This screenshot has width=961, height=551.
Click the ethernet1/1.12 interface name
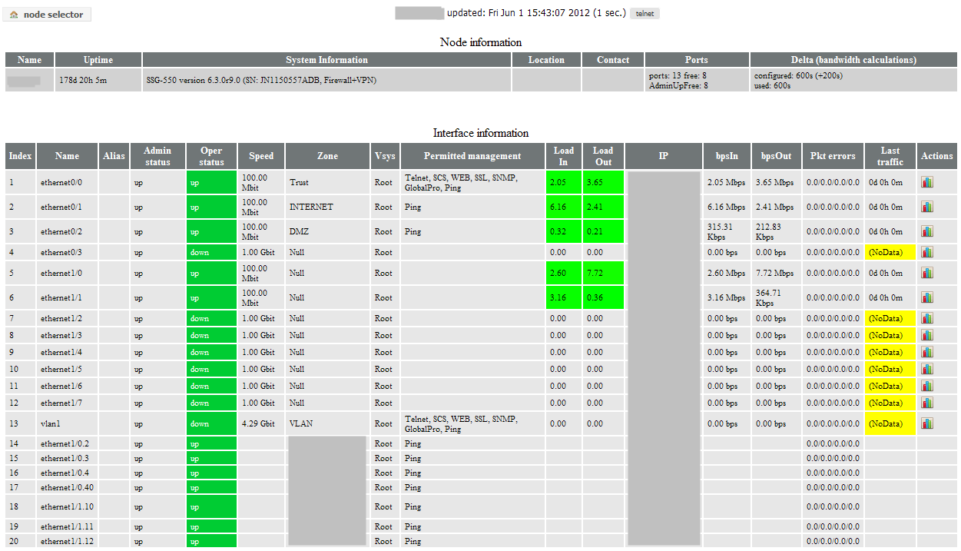click(67, 541)
